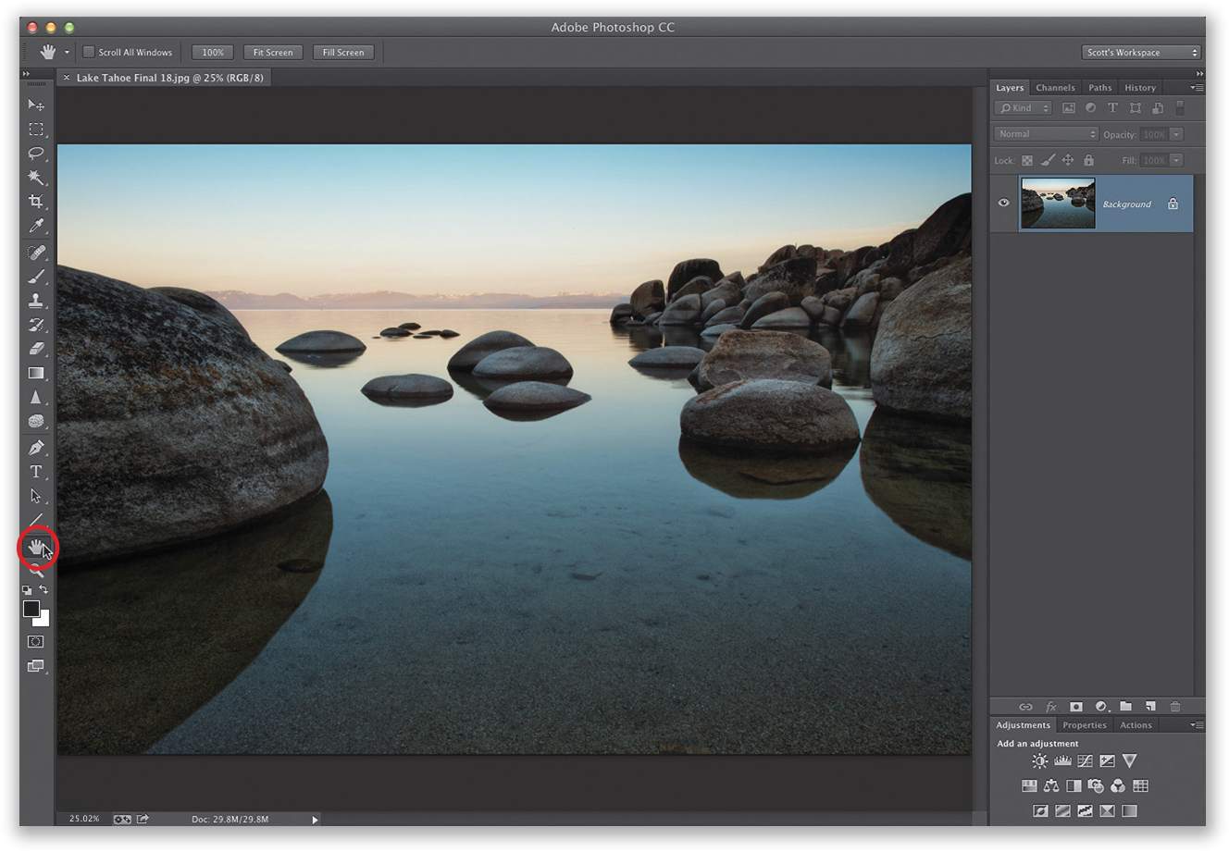Image resolution: width=1229 pixels, height=852 pixels.
Task: Toggle lock transparent pixels
Action: pos(1027,160)
